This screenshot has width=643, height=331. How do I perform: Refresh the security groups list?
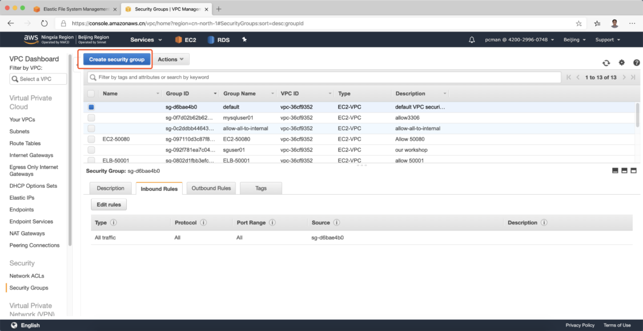coord(605,63)
